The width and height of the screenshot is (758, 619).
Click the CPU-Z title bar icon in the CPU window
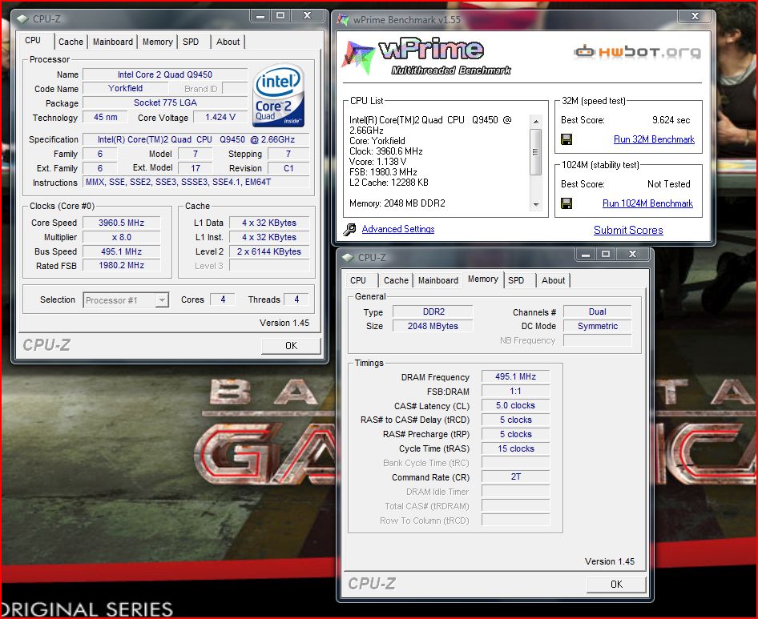pyautogui.click(x=22, y=19)
